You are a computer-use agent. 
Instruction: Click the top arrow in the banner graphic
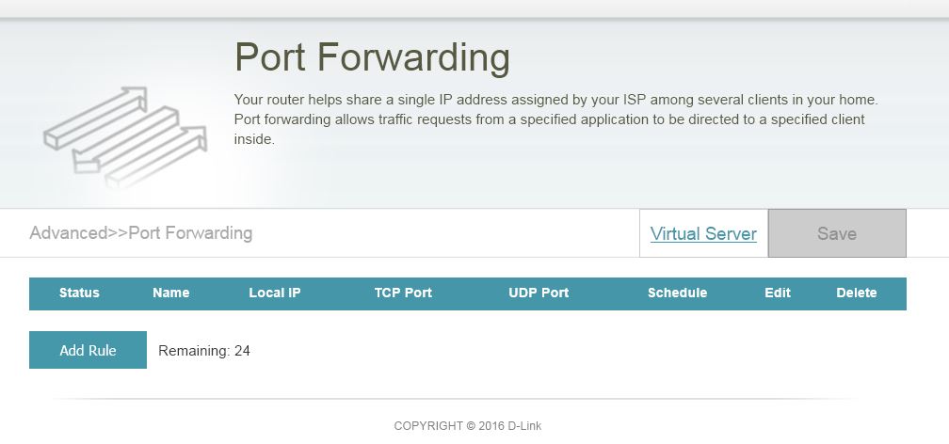(x=96, y=118)
